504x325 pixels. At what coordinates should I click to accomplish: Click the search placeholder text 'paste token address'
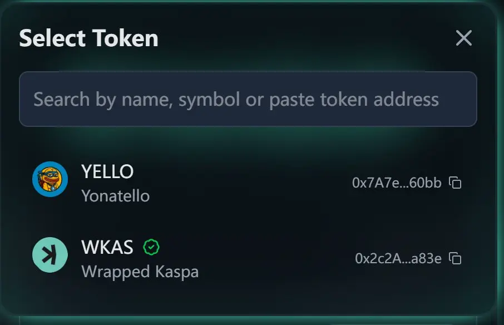[x=354, y=99]
